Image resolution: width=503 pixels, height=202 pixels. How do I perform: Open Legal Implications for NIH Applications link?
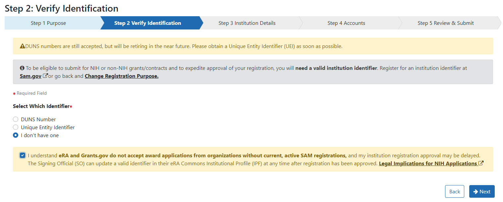tap(428, 163)
